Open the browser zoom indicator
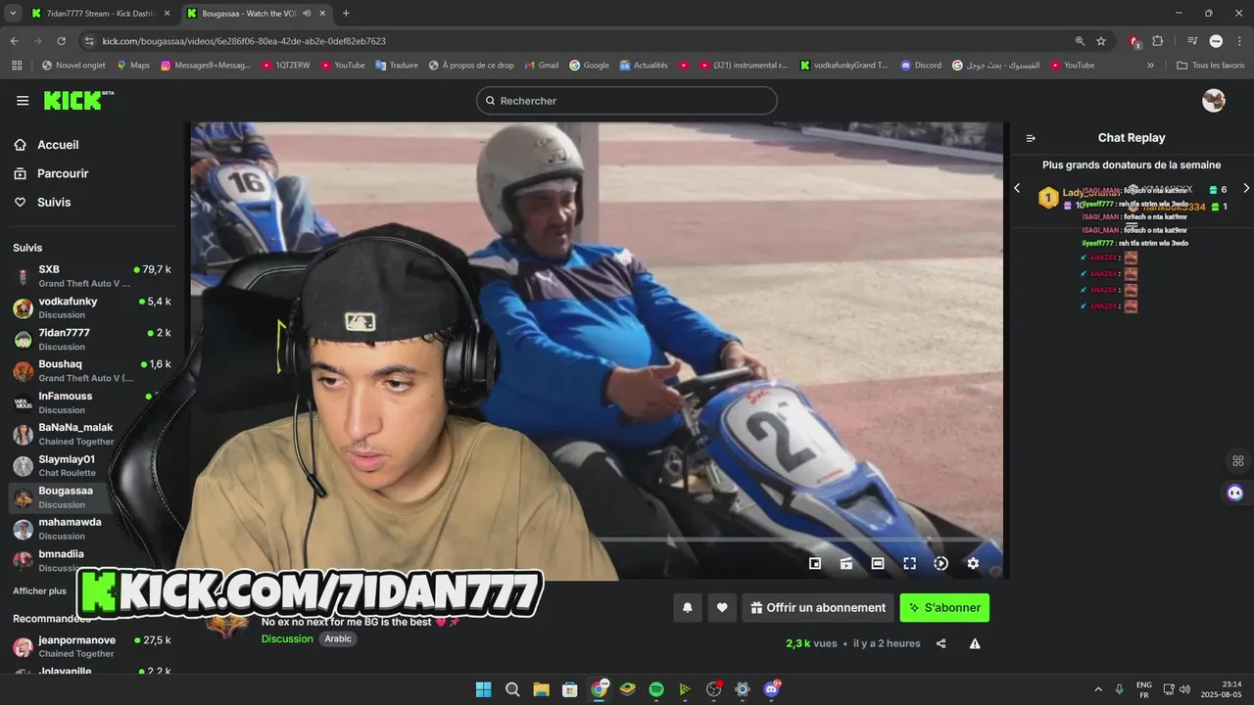This screenshot has height=705, width=1254. pos(1080,41)
